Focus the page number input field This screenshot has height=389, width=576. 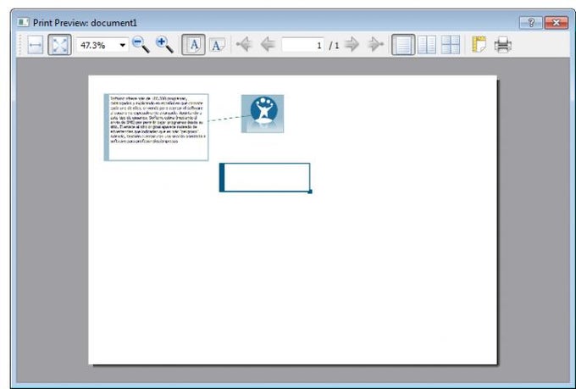click(x=302, y=45)
